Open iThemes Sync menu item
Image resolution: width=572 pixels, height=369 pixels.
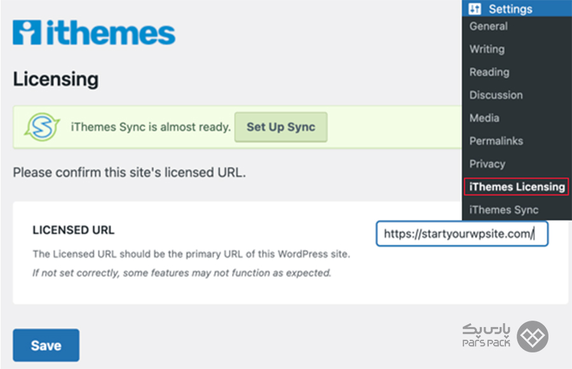pyautogui.click(x=504, y=210)
